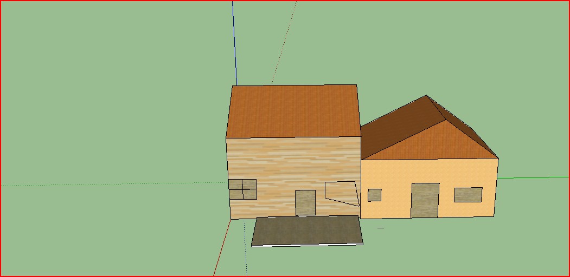570x277 pixels.
Task: Select the narrow right hip roof face
Action: [465, 127]
